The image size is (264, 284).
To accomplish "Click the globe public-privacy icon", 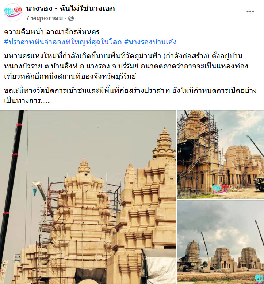I will coord(71,18).
